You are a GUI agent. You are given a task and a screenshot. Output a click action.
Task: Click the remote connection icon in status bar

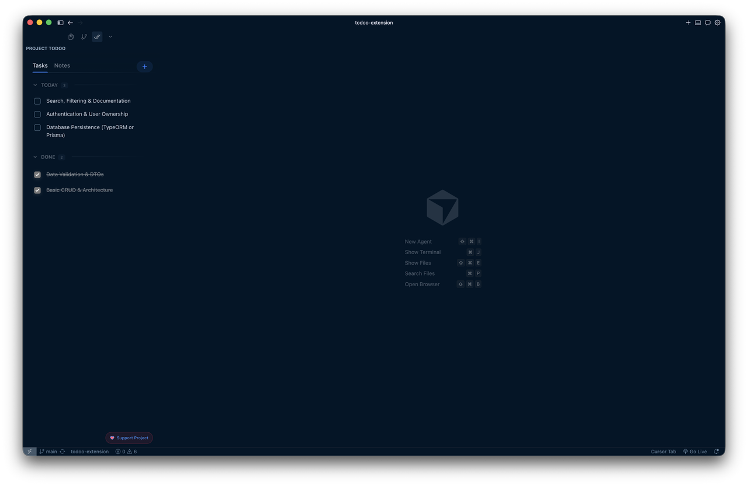click(x=29, y=451)
